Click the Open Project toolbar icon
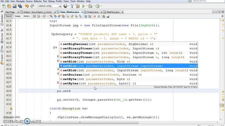Image resolution: width=225 pixels, height=126 pixels. click(x=14, y=6)
